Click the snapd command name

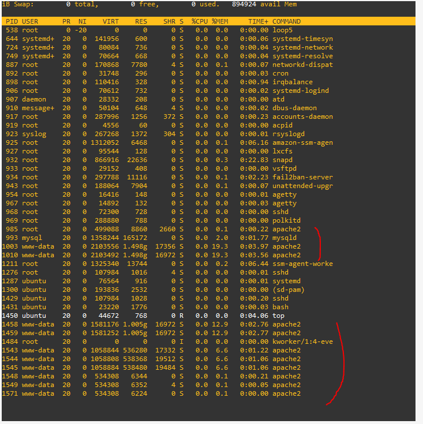tap(282, 160)
